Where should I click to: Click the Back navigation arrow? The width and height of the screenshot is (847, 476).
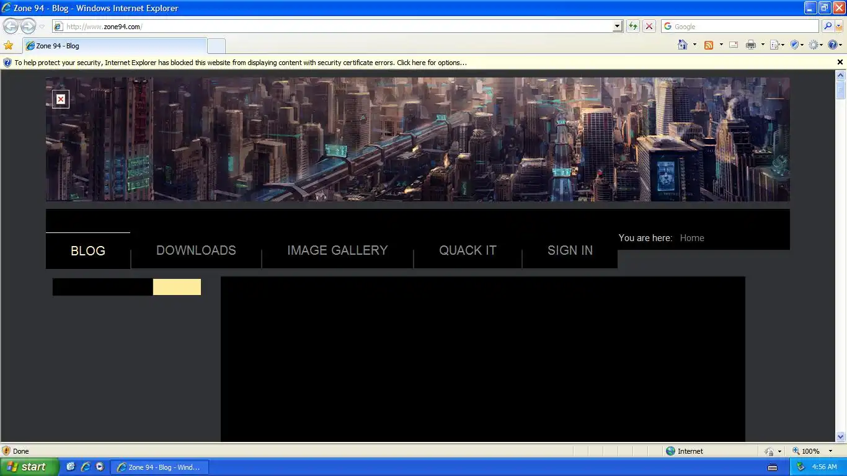coord(11,26)
